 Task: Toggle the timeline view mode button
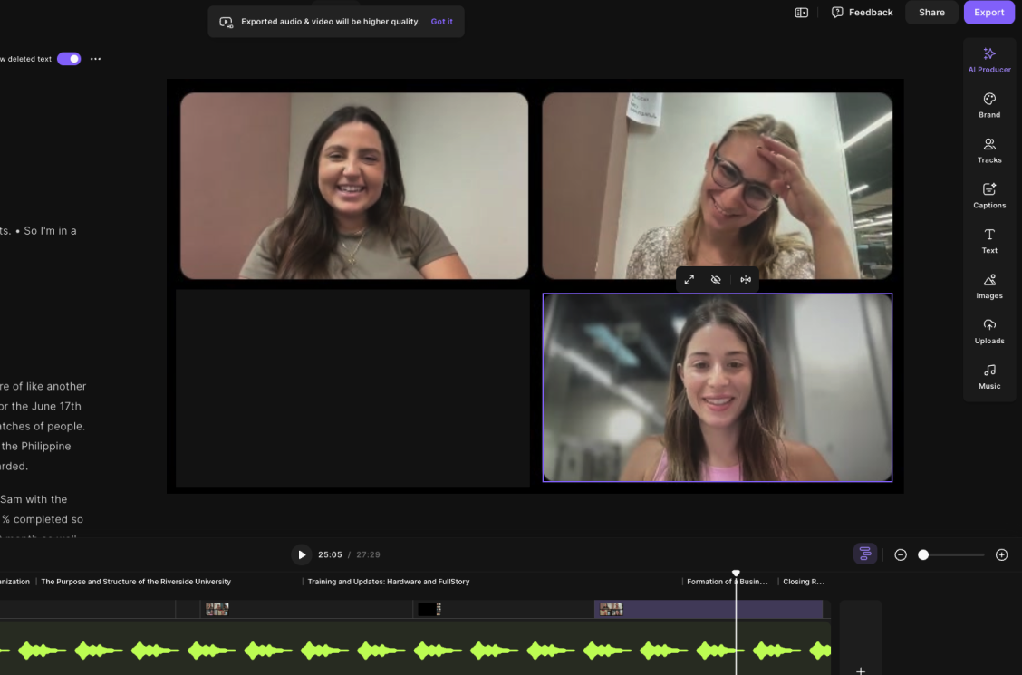pyautogui.click(x=864, y=554)
